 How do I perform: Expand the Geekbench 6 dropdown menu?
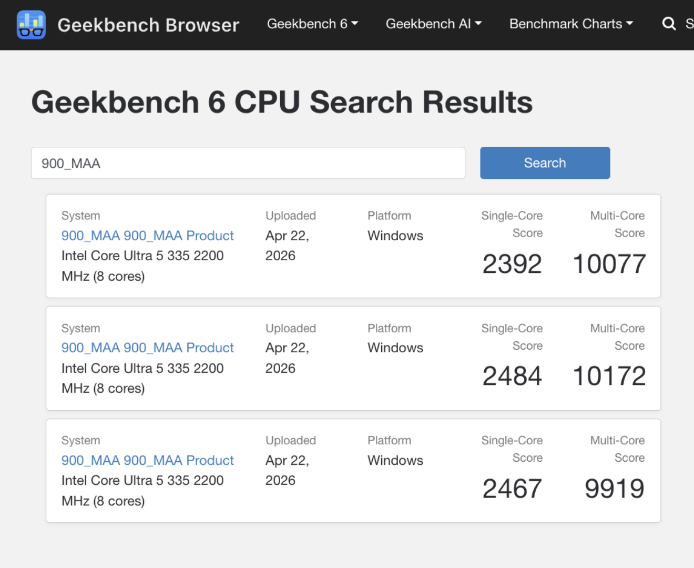(312, 24)
